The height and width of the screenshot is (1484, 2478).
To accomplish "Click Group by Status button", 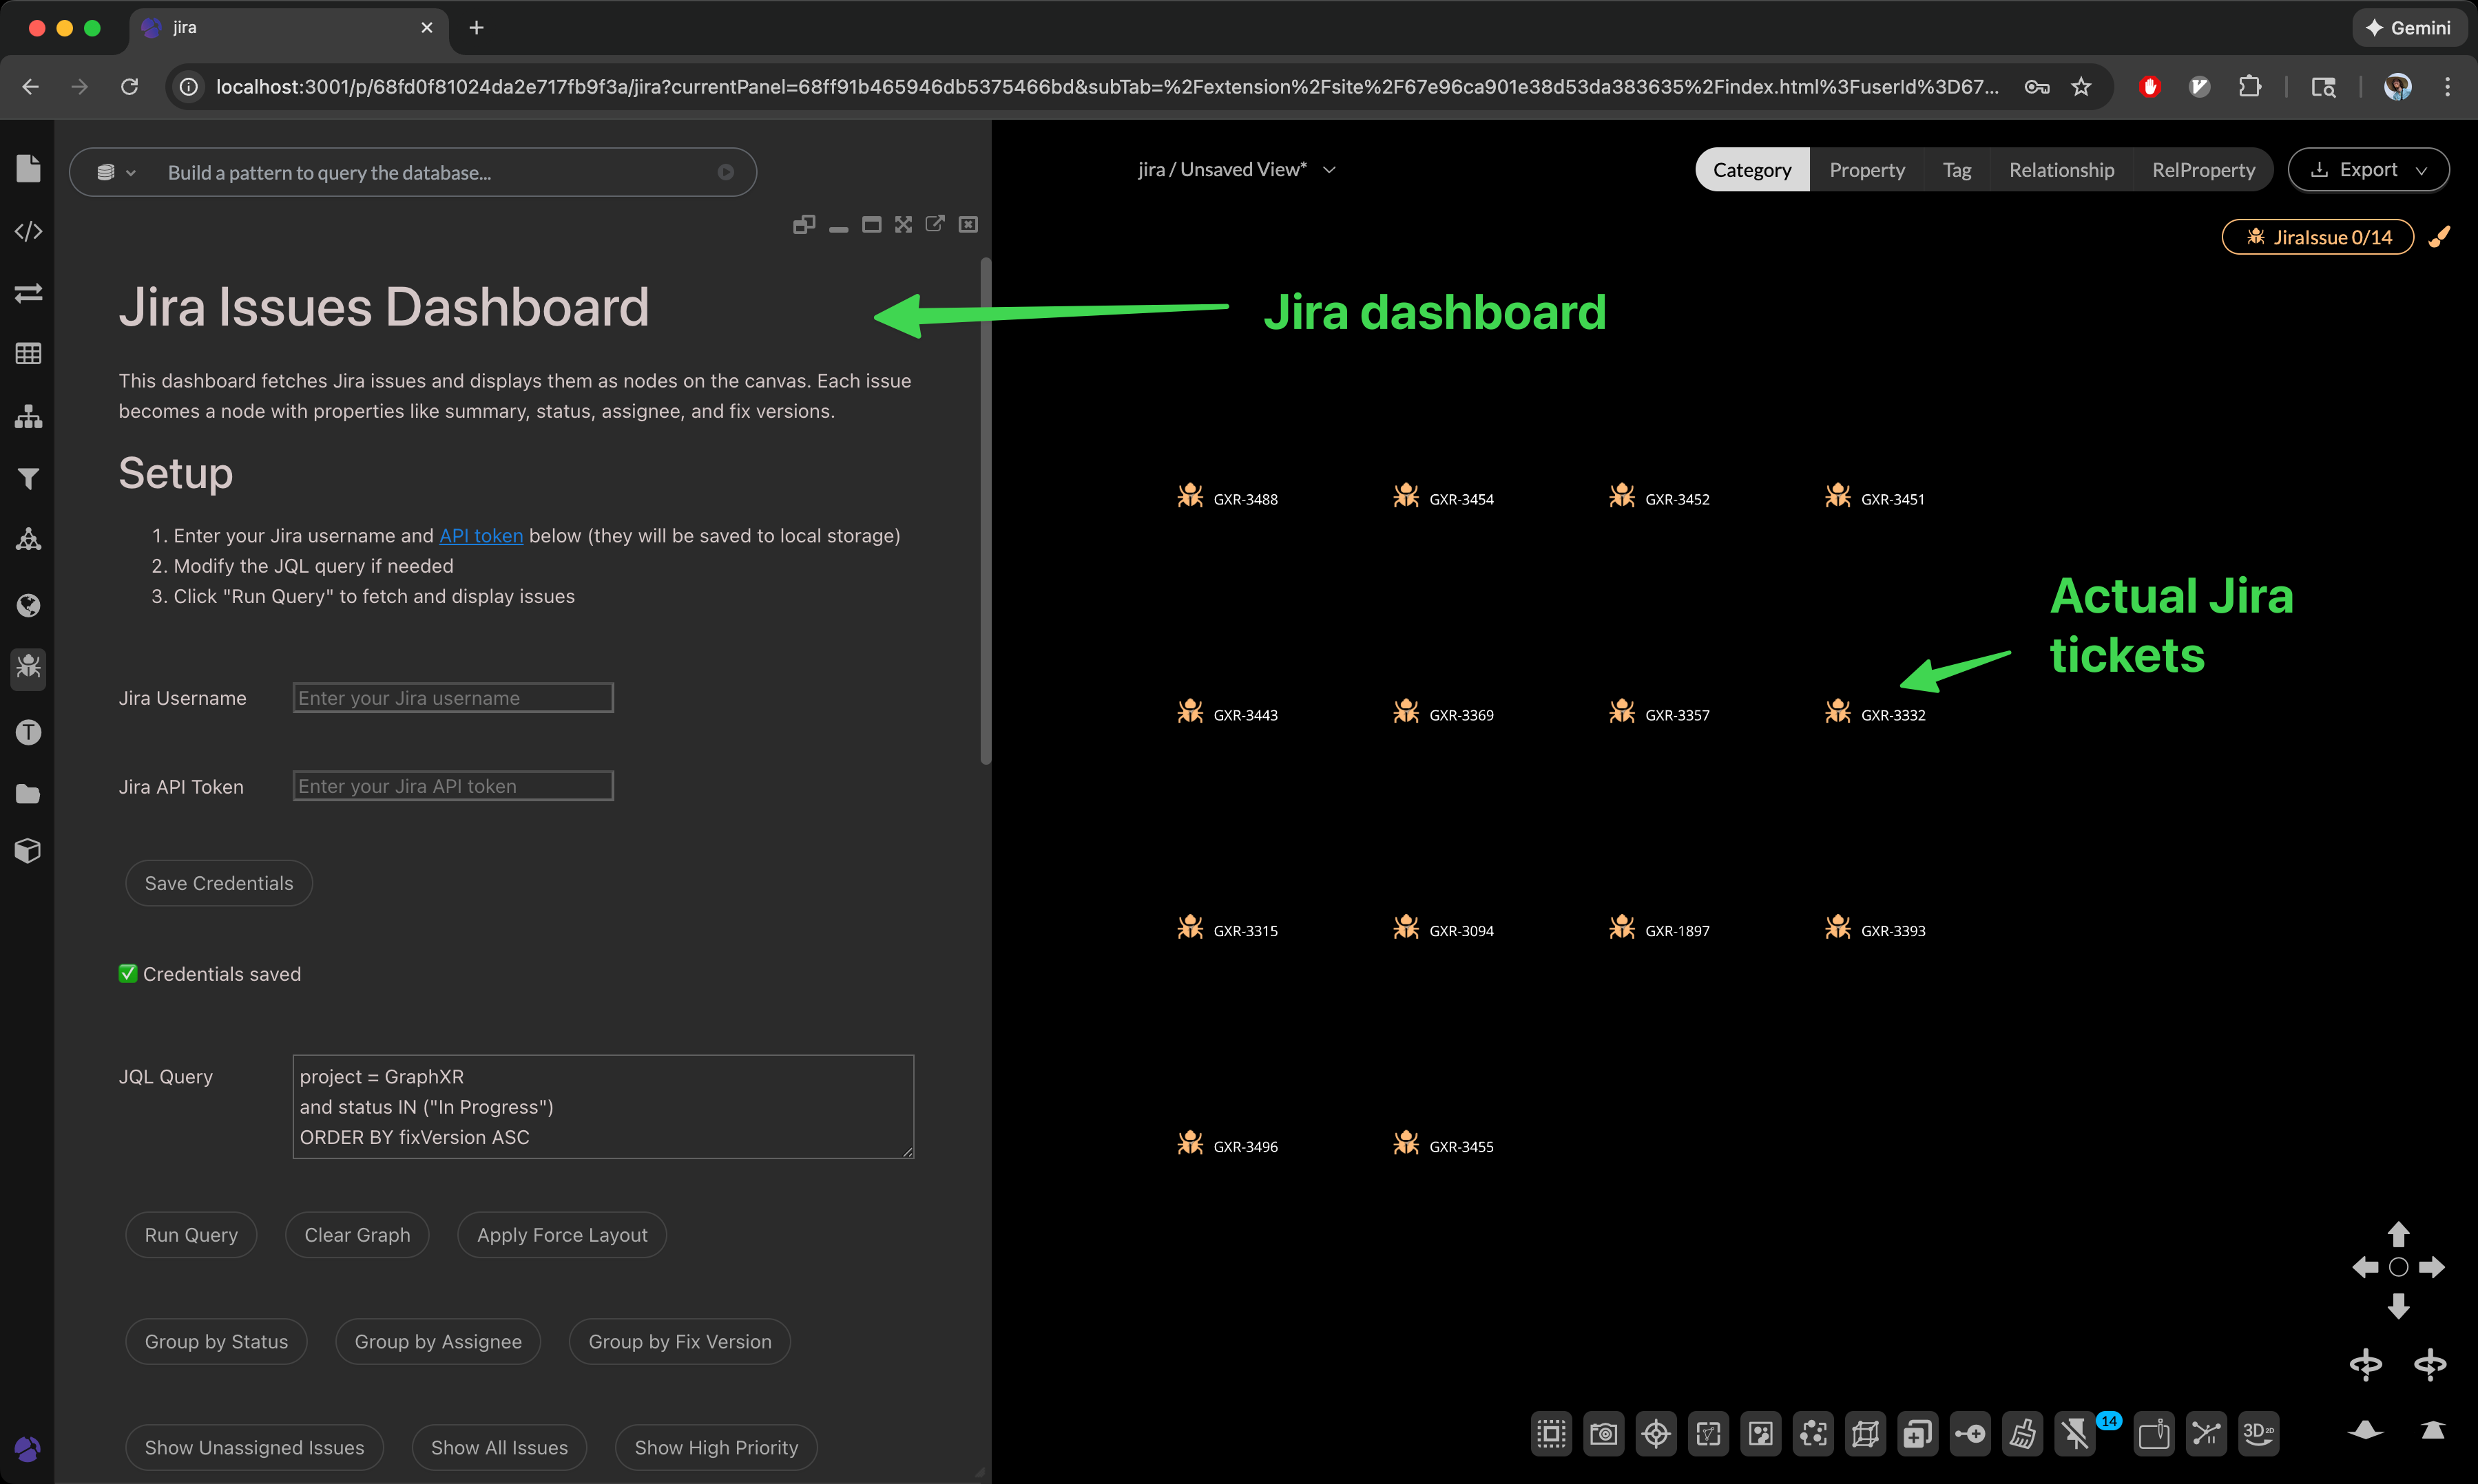I will (x=216, y=1342).
